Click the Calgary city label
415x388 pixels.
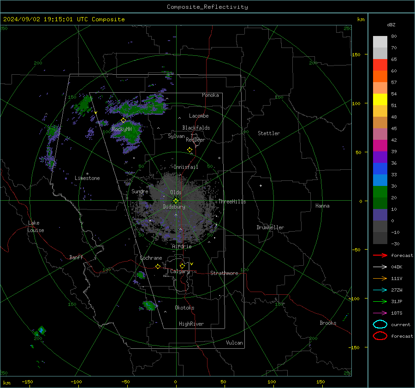[x=180, y=271]
